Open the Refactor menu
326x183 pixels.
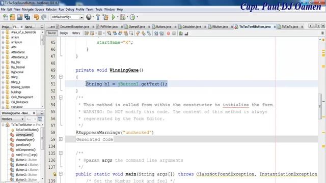click(x=51, y=10)
